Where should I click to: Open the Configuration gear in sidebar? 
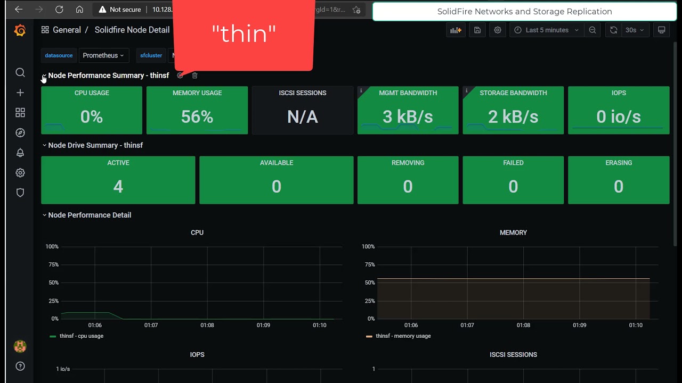pos(20,173)
